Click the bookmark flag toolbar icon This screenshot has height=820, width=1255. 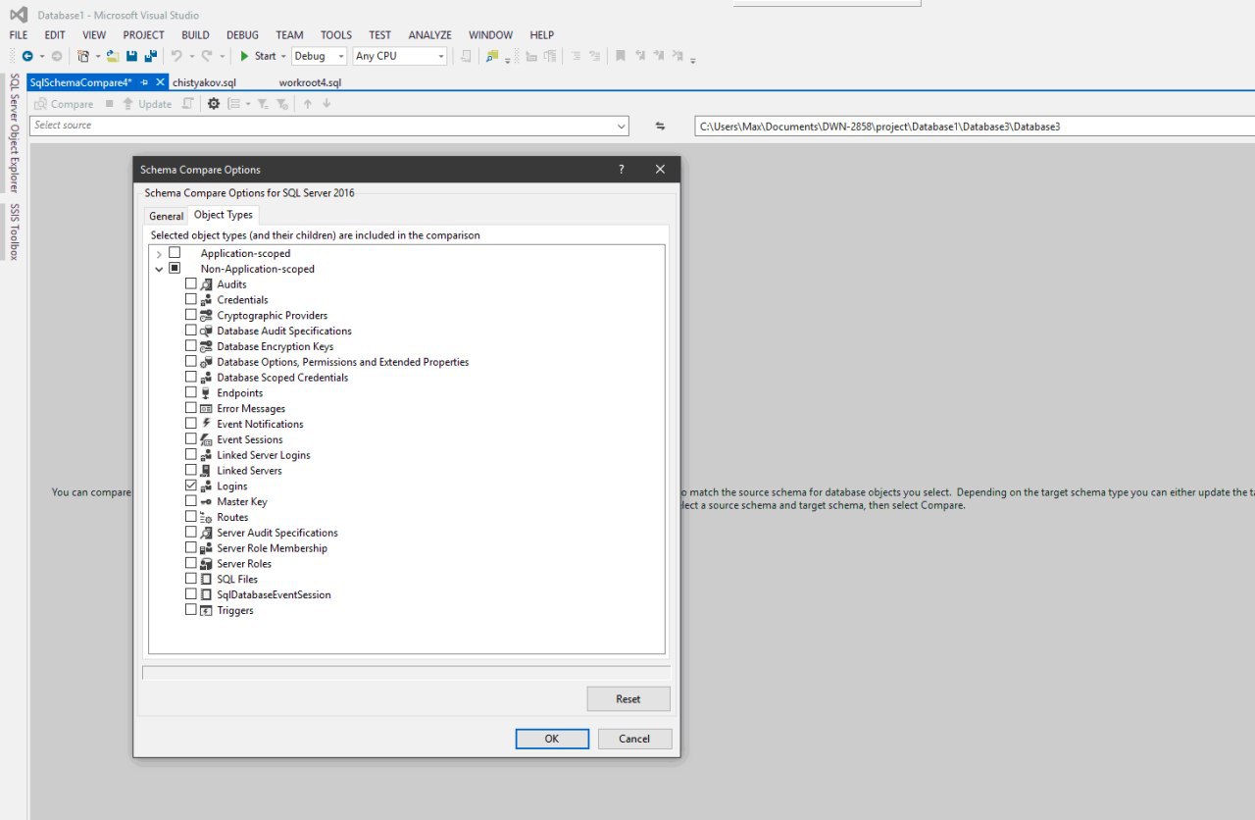[x=620, y=56]
